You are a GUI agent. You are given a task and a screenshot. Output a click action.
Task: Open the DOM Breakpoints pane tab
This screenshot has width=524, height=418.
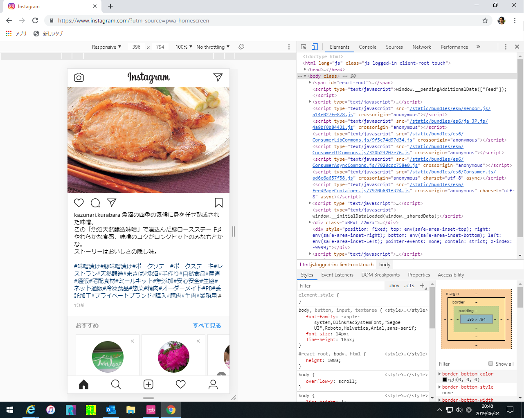click(x=380, y=275)
